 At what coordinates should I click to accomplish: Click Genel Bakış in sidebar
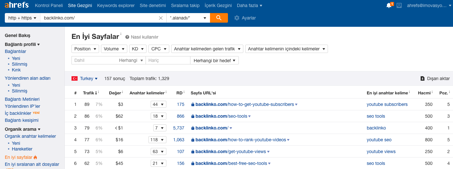(18, 35)
